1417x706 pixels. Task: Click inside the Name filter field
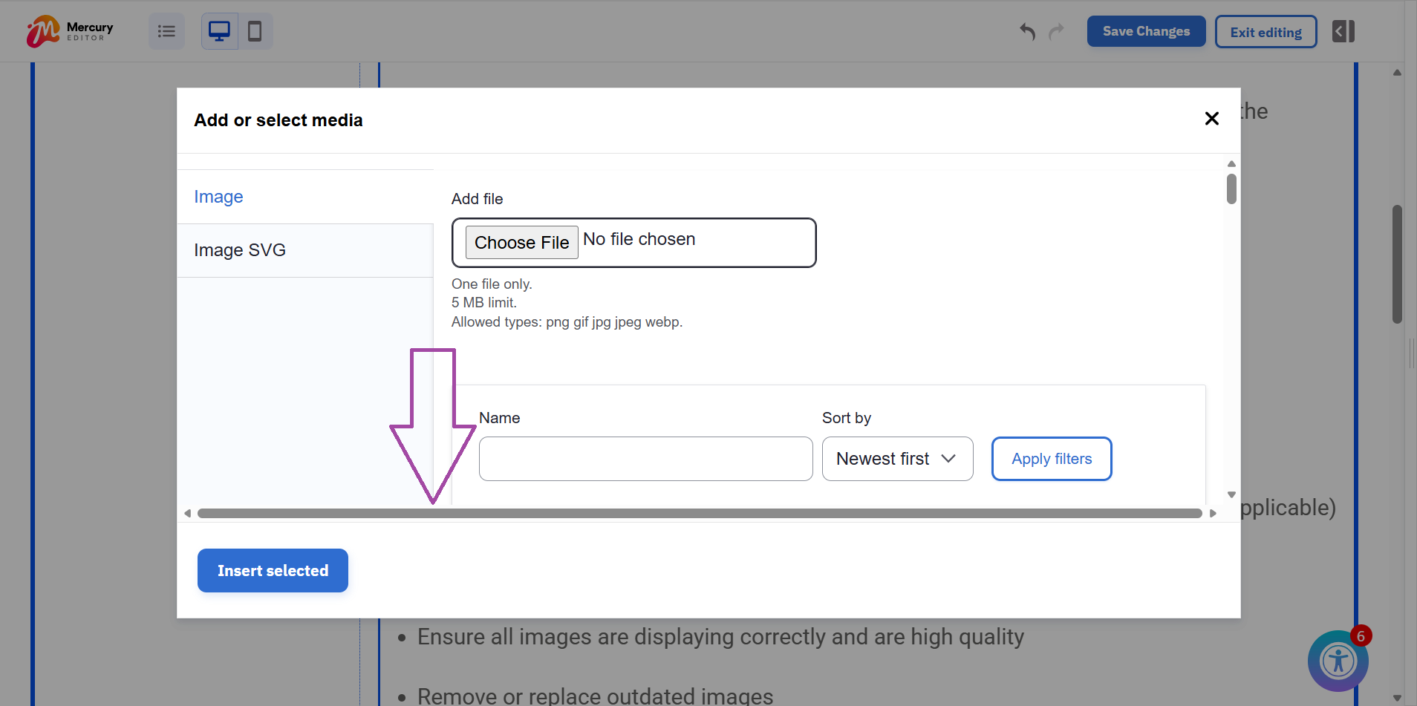[x=645, y=458]
